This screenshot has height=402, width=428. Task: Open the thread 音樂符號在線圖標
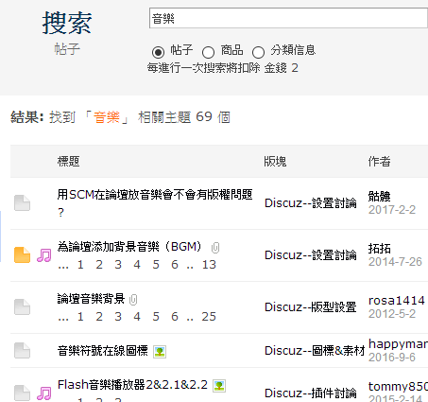coord(103,351)
